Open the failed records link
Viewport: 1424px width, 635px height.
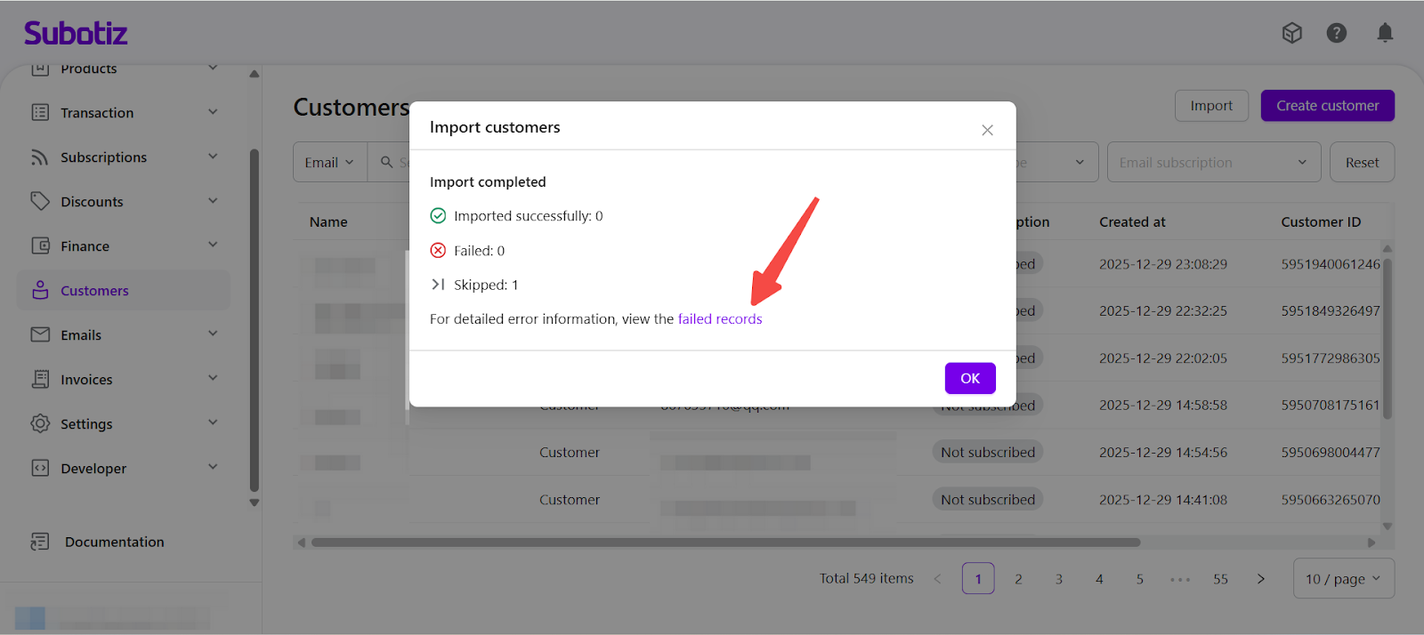(720, 319)
